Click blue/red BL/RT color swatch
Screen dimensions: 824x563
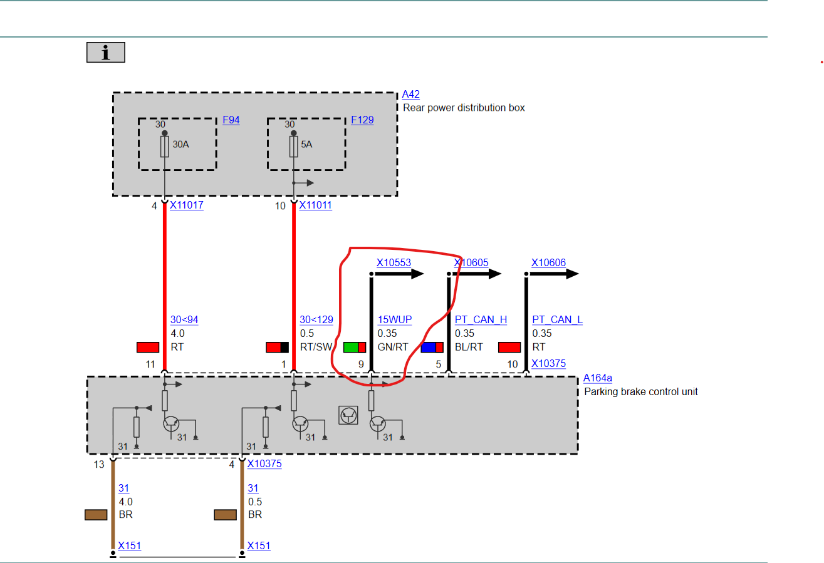[x=432, y=347]
